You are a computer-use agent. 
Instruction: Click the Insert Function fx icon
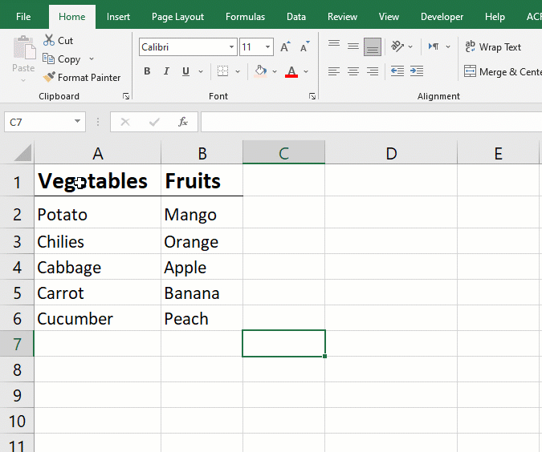[183, 122]
